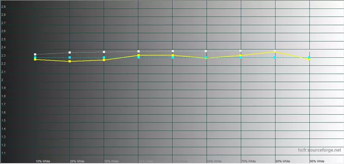Click the "10% White" axis label
344x164 pixels.
click(x=43, y=161)
